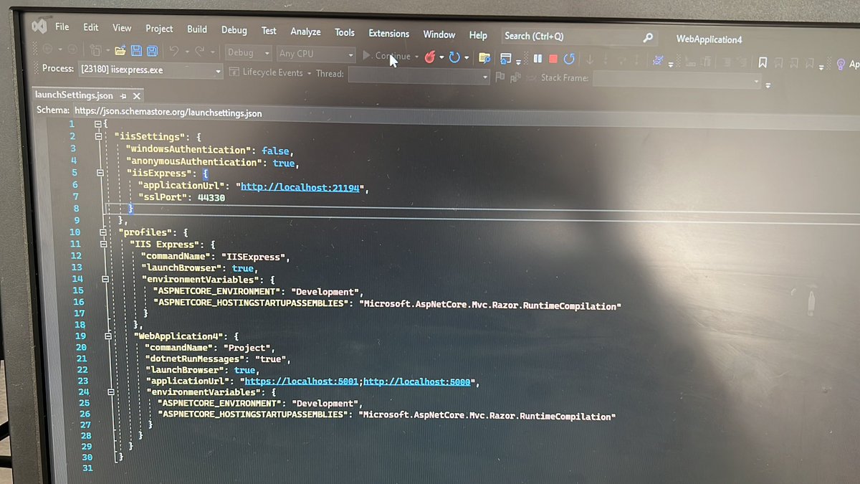
Task: Collapse the iisSettings block on line 2
Action: point(99,136)
